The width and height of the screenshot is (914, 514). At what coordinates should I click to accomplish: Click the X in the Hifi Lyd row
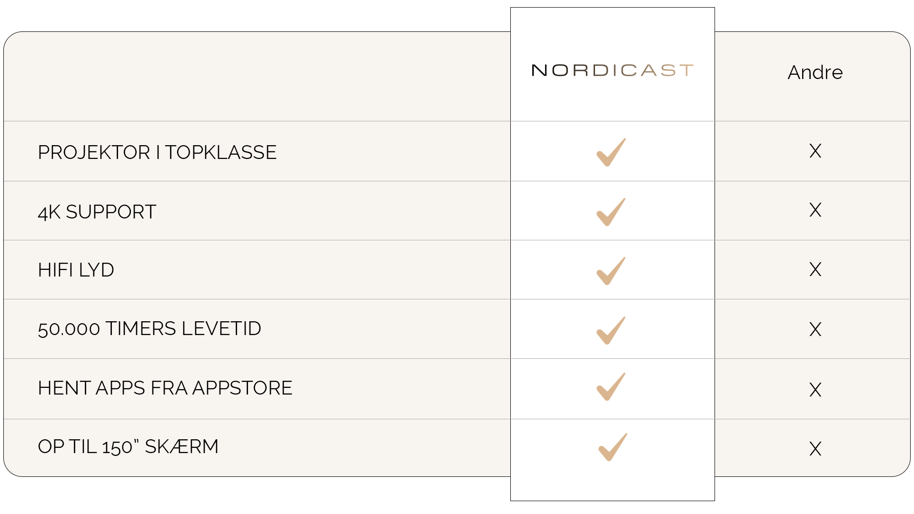pos(815,269)
